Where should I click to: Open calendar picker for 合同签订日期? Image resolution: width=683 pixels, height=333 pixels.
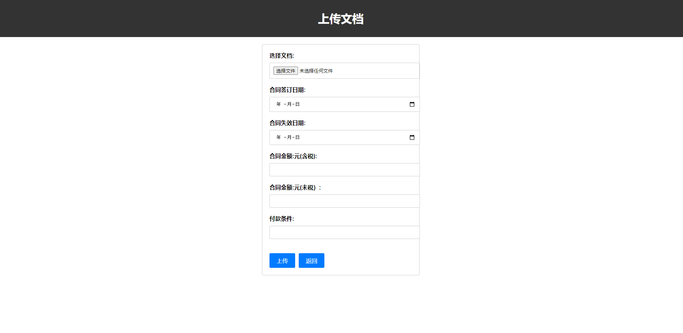coord(412,104)
